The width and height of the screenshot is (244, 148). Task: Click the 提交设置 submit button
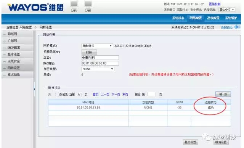(190, 142)
